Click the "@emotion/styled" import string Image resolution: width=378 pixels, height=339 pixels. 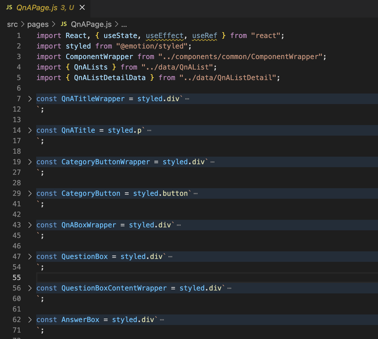(x=152, y=46)
